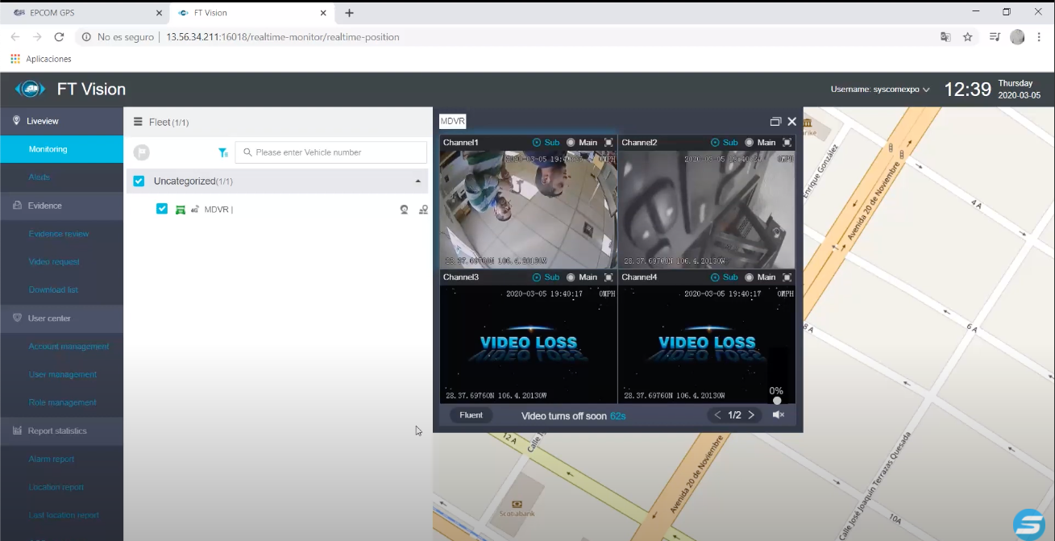Viewport: 1055px width, 541px height.
Task: Open the Username syscomexpo dropdown
Action: coord(880,89)
